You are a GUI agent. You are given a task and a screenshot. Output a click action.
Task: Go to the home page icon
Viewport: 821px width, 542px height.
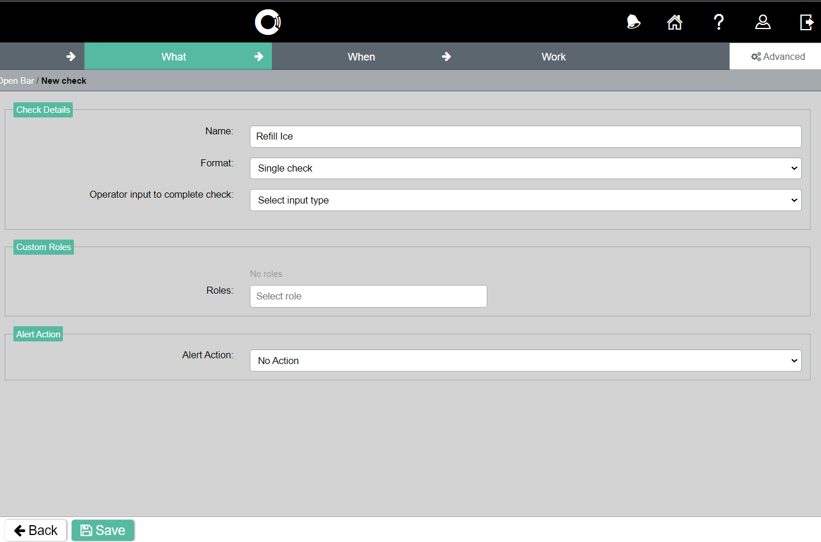[674, 22]
